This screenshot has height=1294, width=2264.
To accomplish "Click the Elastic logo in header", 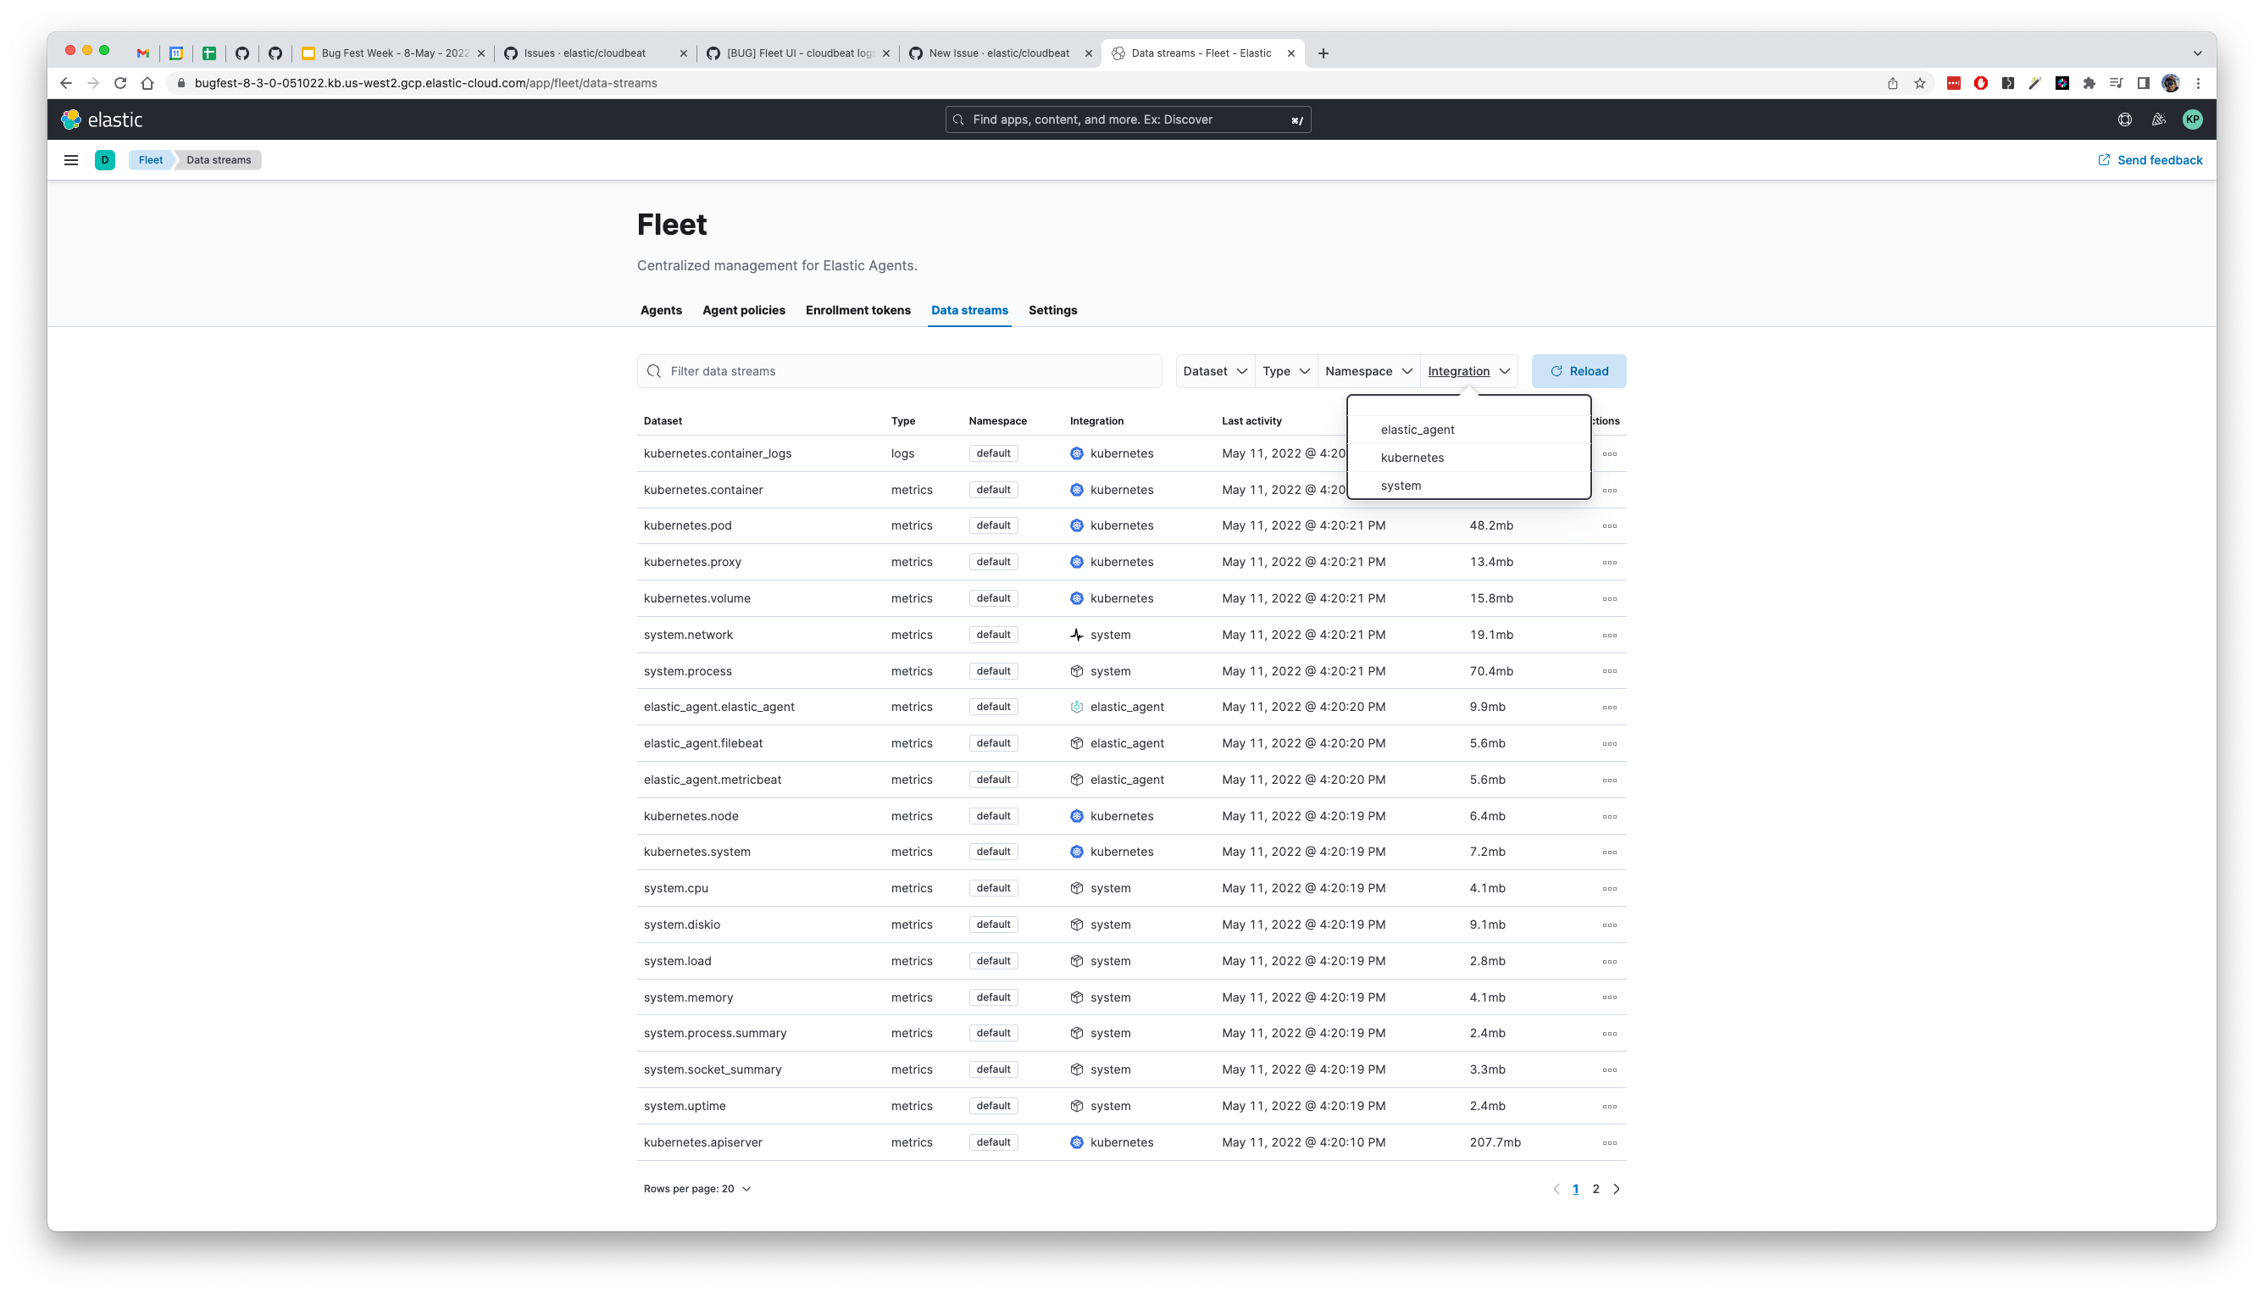I will [x=102, y=119].
